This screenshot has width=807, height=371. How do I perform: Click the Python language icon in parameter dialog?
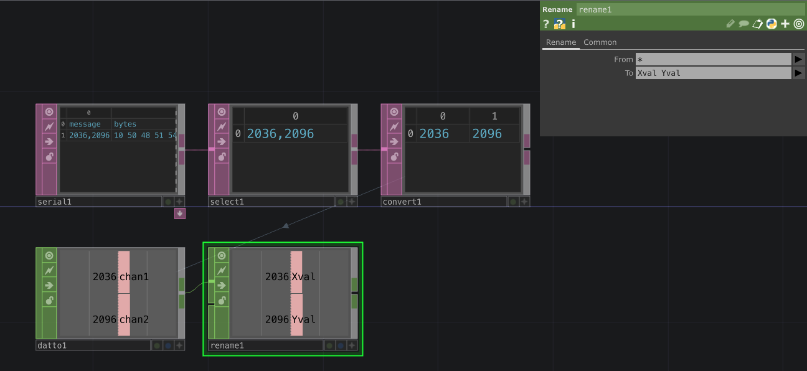click(772, 24)
